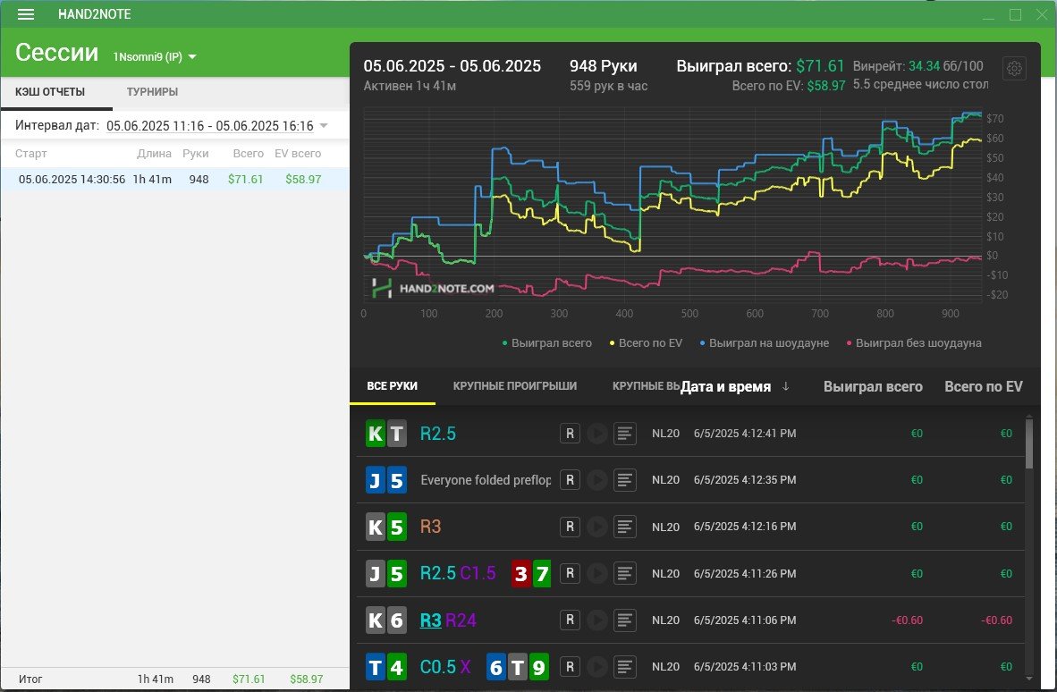Click 'Винрейт: 34.34 бб/100' stat

click(x=918, y=66)
